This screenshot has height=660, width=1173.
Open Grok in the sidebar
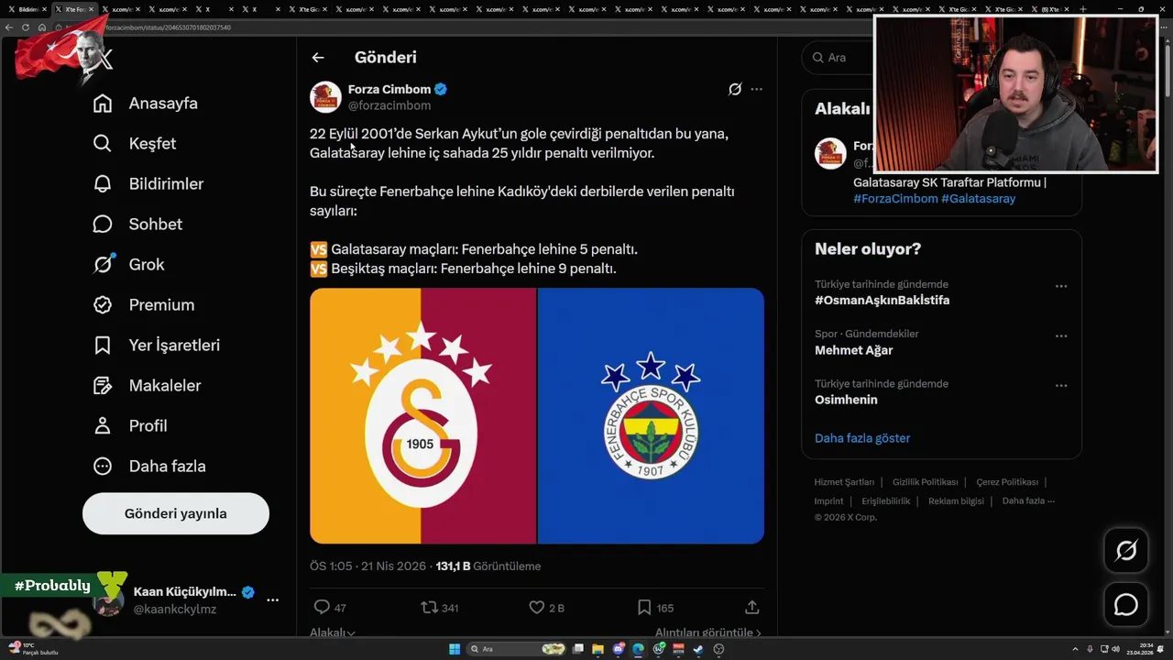(129, 265)
